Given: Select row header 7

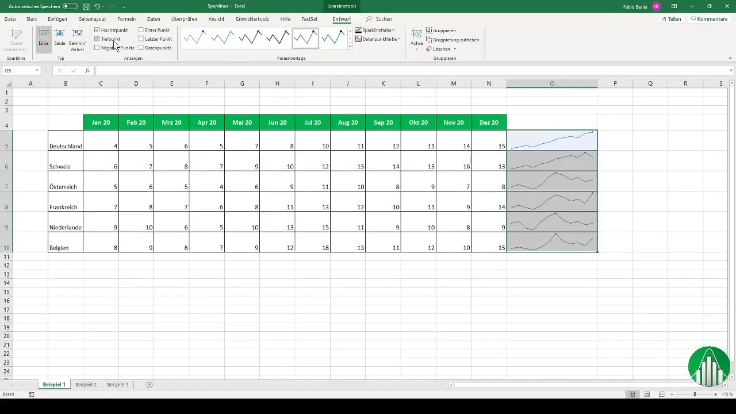Looking at the screenshot, I should (6, 187).
